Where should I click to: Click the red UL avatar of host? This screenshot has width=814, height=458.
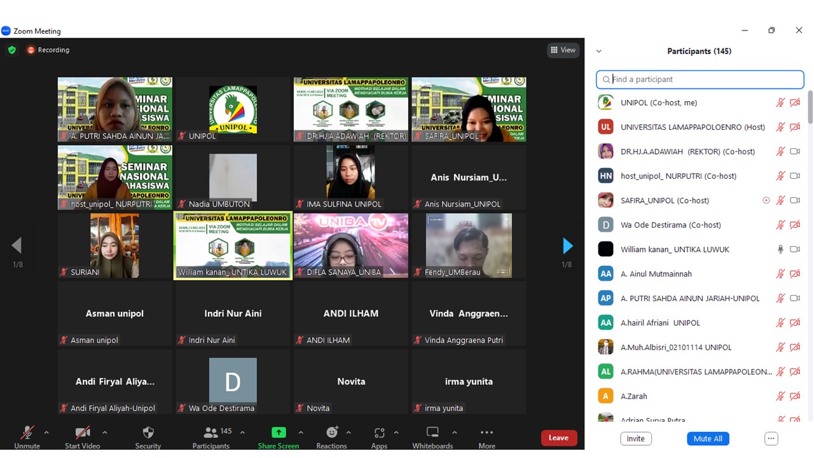click(x=606, y=127)
